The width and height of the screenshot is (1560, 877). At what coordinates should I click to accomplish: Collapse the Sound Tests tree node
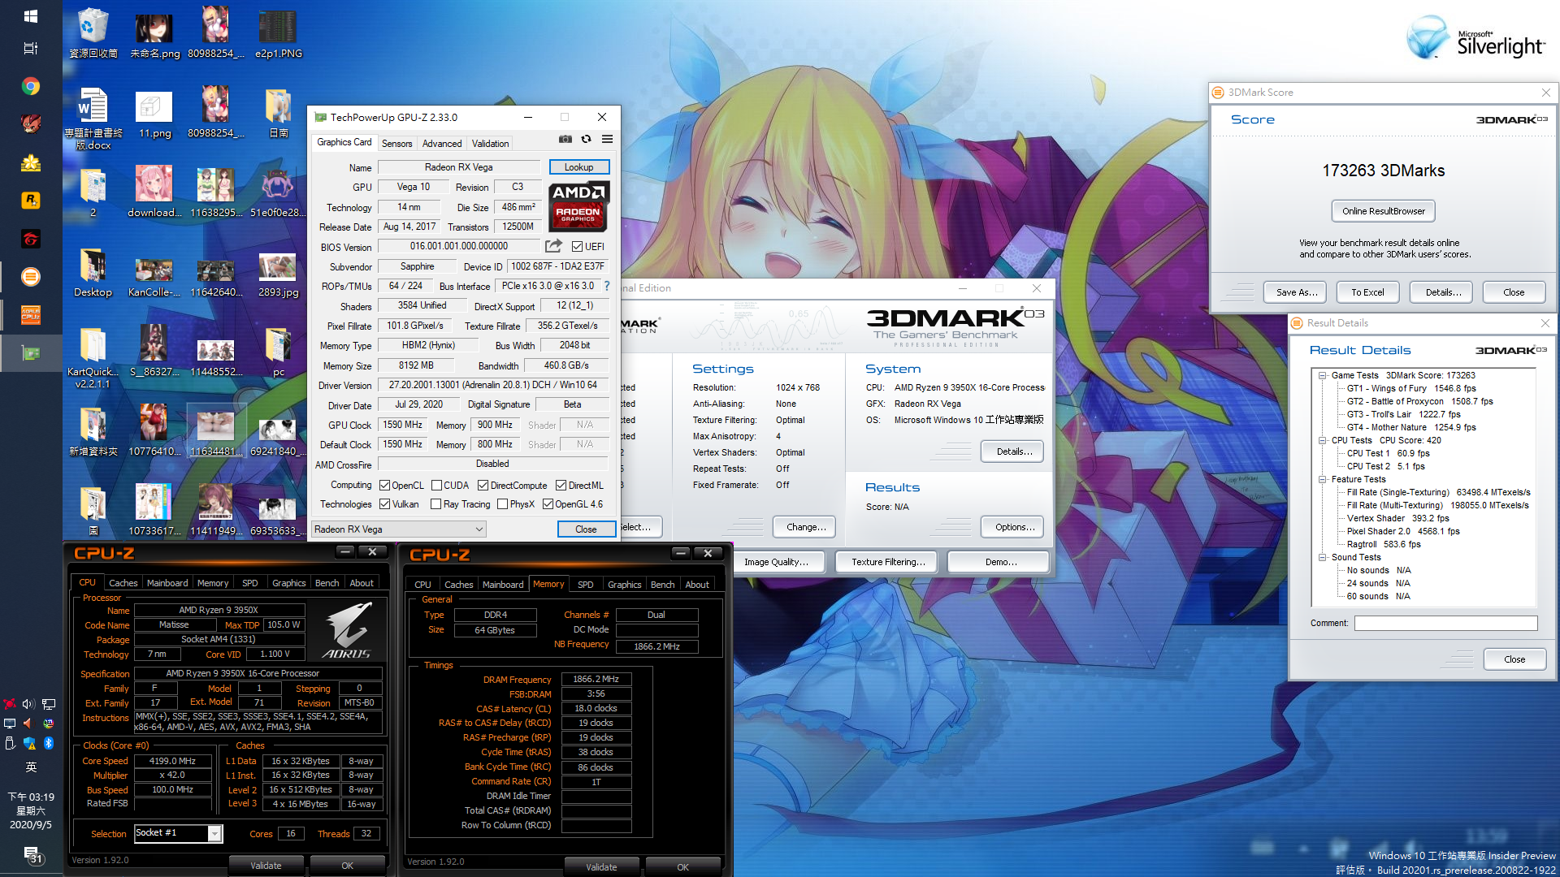pyautogui.click(x=1323, y=558)
